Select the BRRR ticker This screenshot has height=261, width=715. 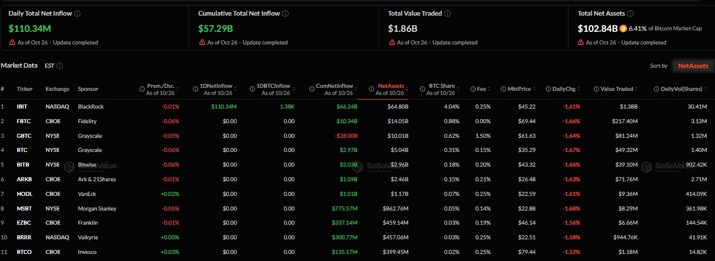click(23, 237)
